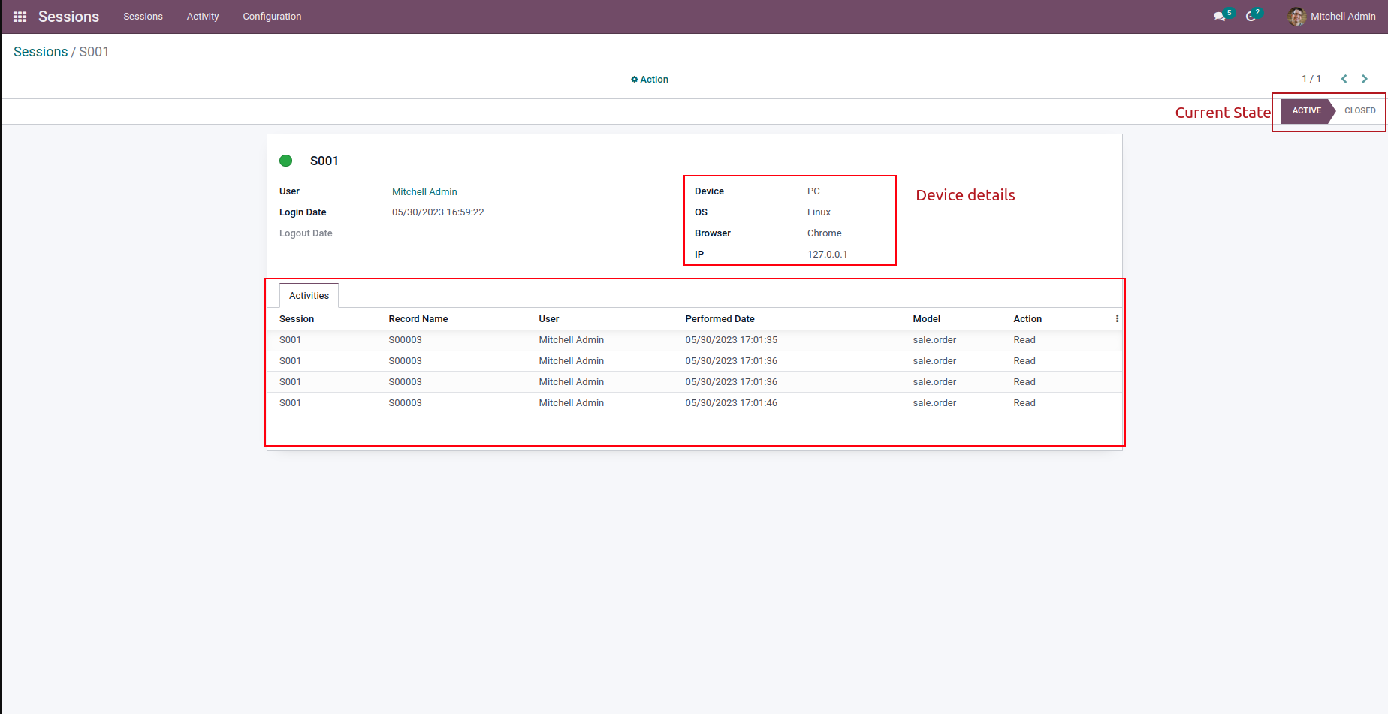Sort by Performed Date column header
This screenshot has width=1388, height=714.
coord(720,319)
